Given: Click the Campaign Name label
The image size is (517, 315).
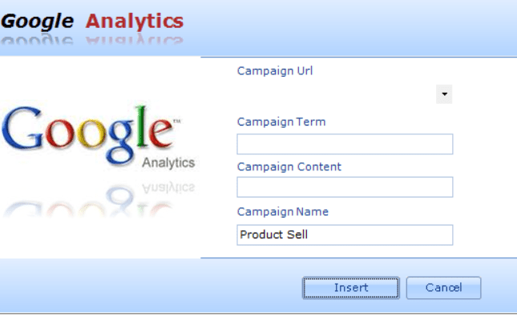Looking at the screenshot, I should coord(283,212).
